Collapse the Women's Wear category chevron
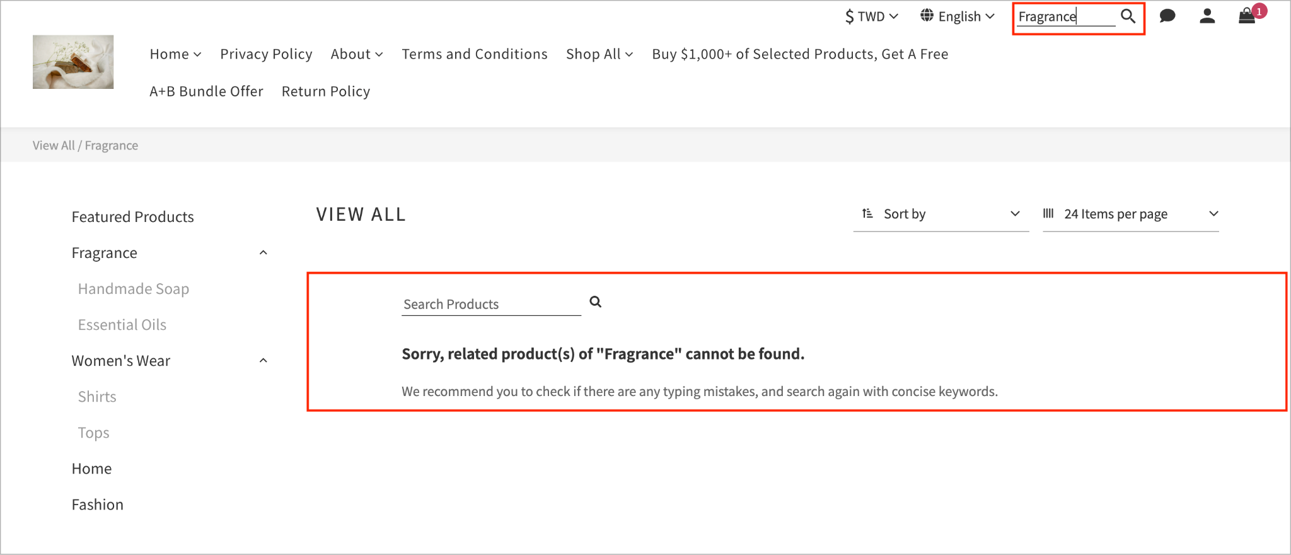This screenshot has height=555, width=1291. [x=263, y=361]
